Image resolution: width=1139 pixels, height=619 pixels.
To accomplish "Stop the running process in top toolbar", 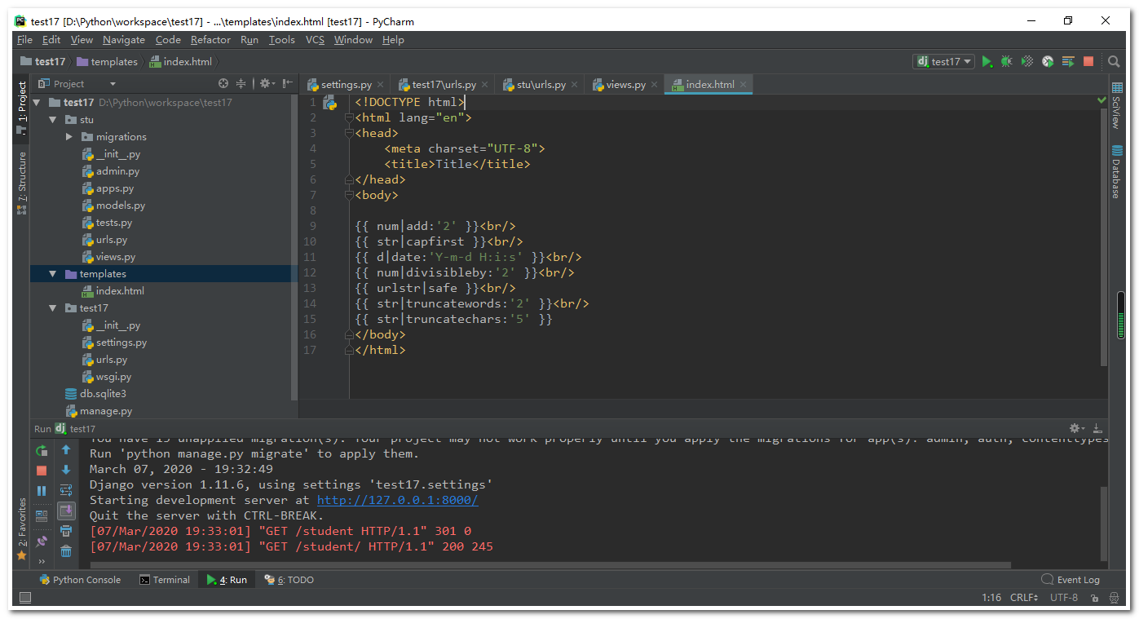I will point(1088,61).
